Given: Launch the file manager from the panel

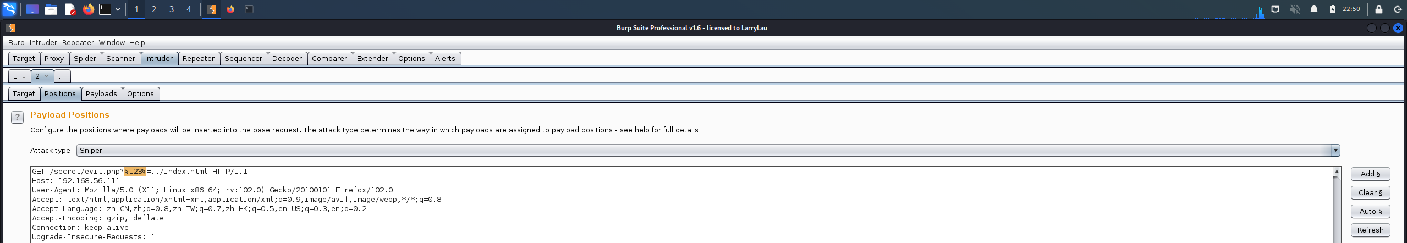Looking at the screenshot, I should click(x=51, y=9).
